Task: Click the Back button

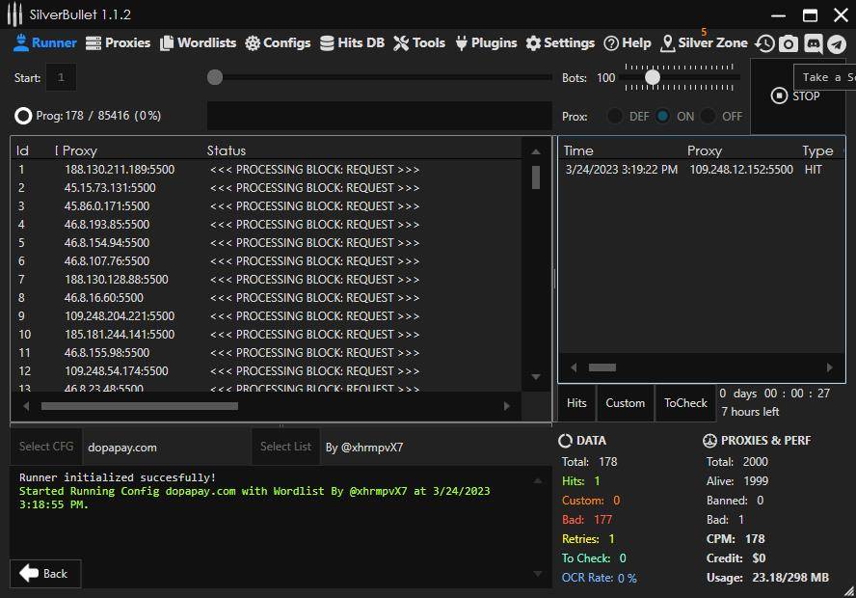Action: [x=45, y=573]
